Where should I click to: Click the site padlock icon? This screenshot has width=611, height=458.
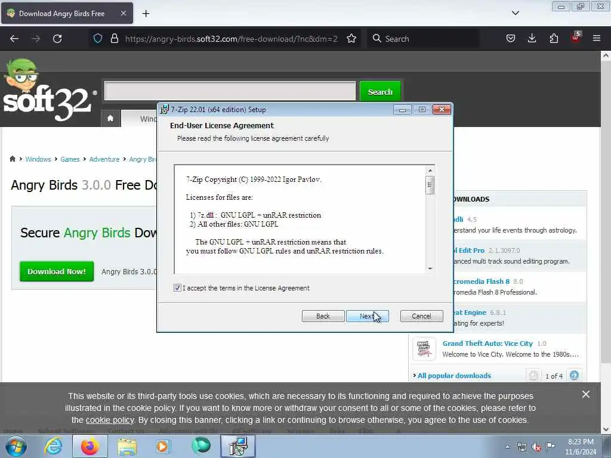pyautogui.click(x=114, y=38)
